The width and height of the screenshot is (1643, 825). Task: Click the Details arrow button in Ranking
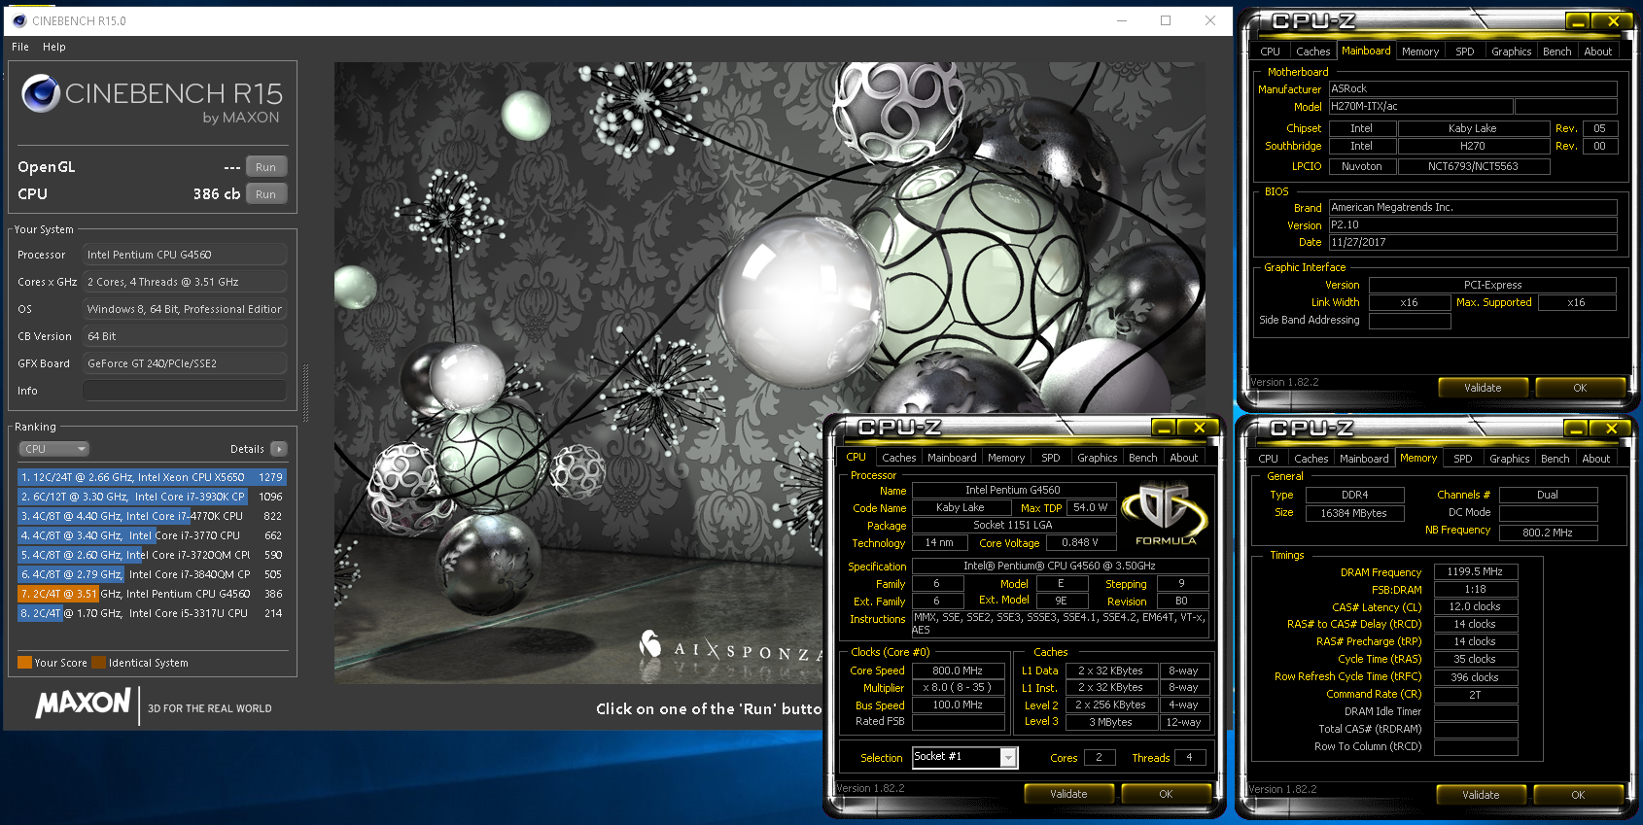pyautogui.click(x=279, y=449)
